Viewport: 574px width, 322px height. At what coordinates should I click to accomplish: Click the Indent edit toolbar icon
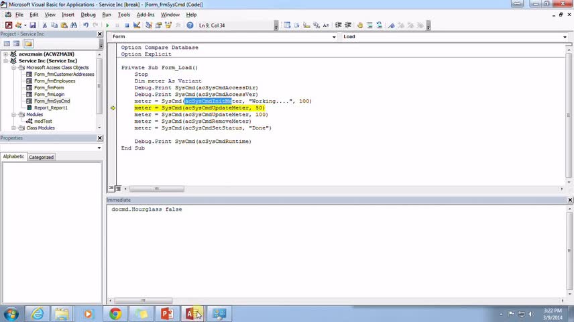(338, 25)
